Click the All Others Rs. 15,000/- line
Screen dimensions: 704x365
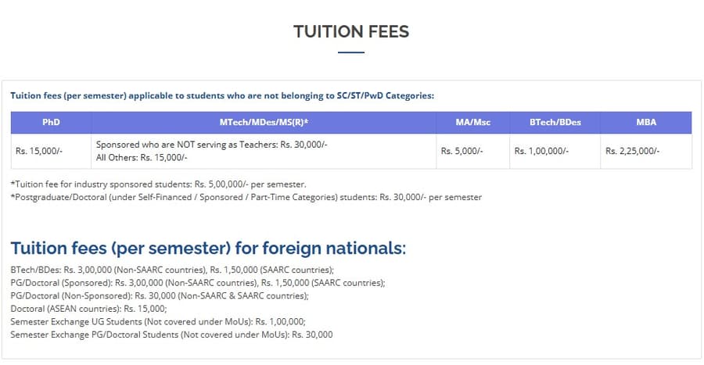point(141,158)
